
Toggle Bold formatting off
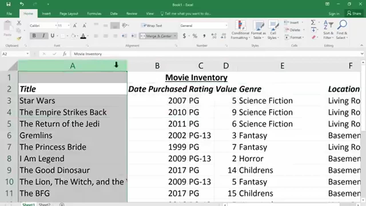34,36
